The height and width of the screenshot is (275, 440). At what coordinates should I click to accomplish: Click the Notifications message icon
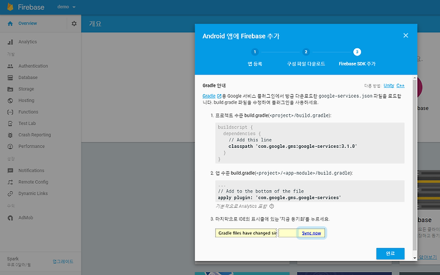10,170
